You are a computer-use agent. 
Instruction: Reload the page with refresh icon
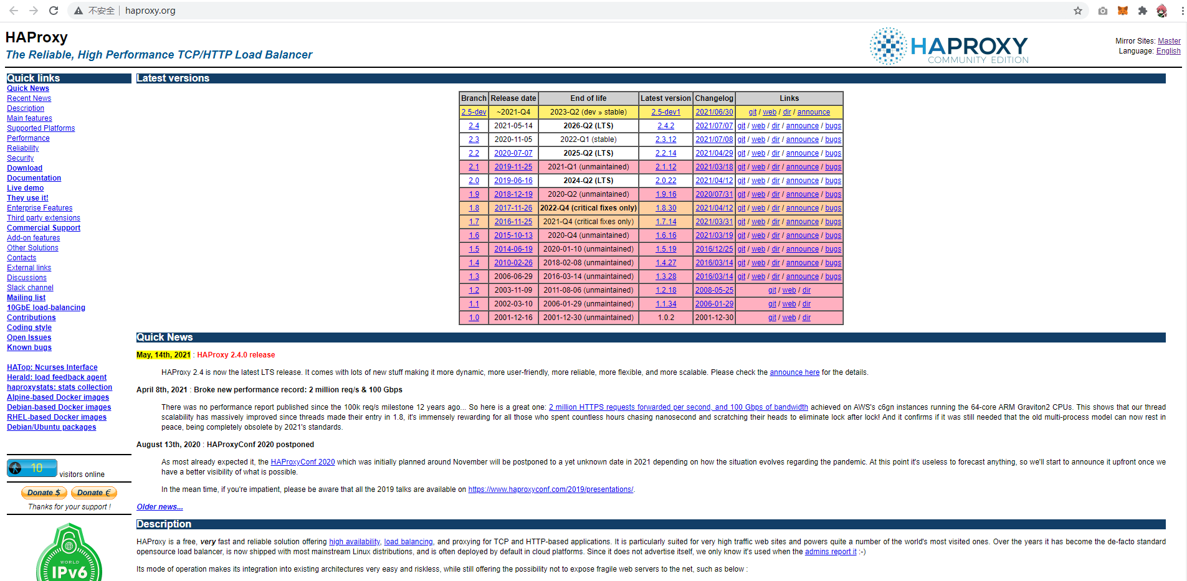pyautogui.click(x=54, y=11)
